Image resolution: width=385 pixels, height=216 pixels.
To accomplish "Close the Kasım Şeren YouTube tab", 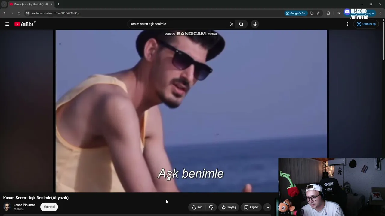I will click(51, 4).
